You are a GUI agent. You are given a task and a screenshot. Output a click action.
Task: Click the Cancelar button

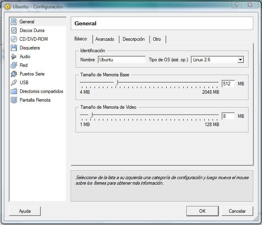(x=237, y=211)
